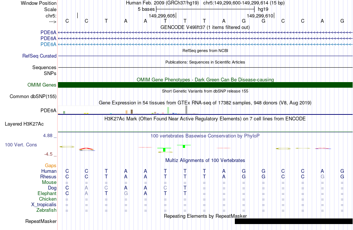Click the tall light green GTEx expression bar
Screen dimensions: 353x230
pos(168,110)
